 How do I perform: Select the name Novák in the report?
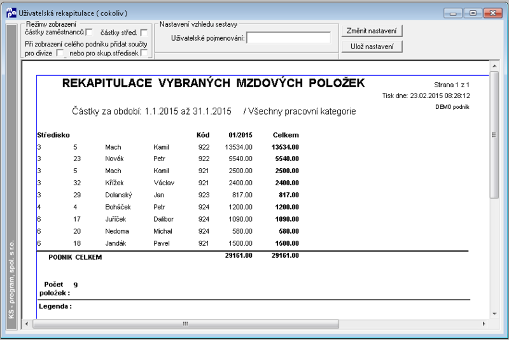tap(115, 159)
